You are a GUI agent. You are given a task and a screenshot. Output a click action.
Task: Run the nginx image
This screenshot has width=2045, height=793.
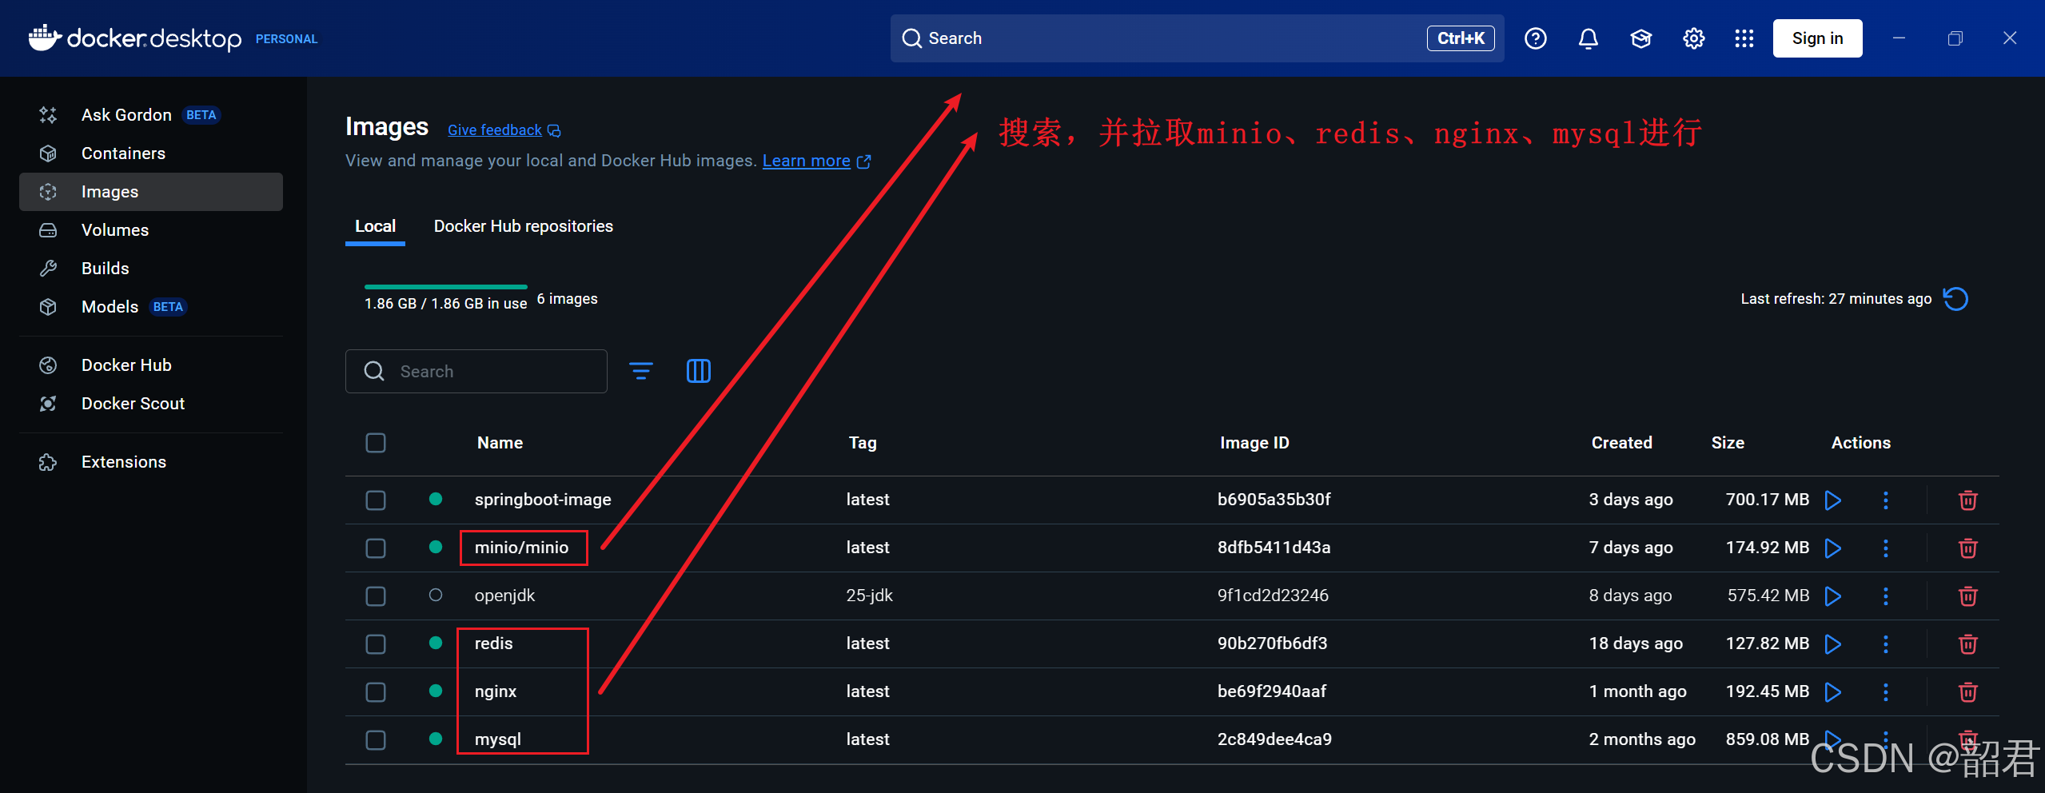(x=1833, y=692)
